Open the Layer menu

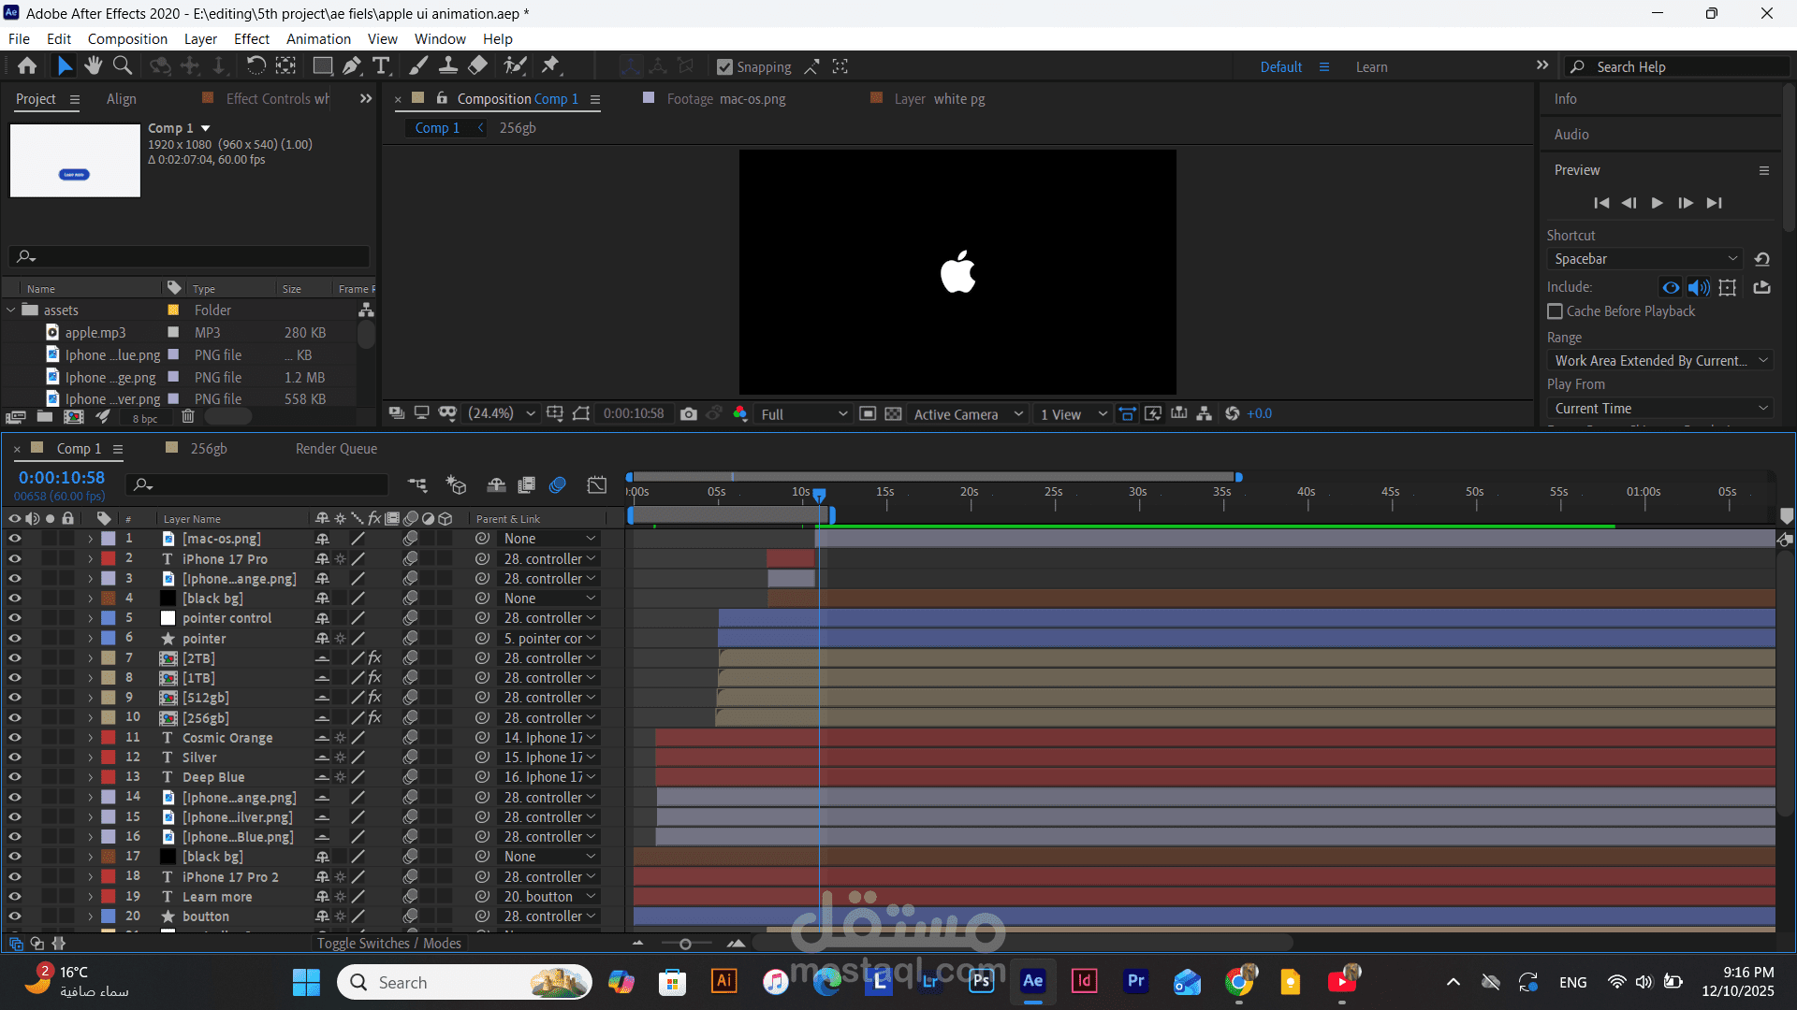[x=200, y=38]
